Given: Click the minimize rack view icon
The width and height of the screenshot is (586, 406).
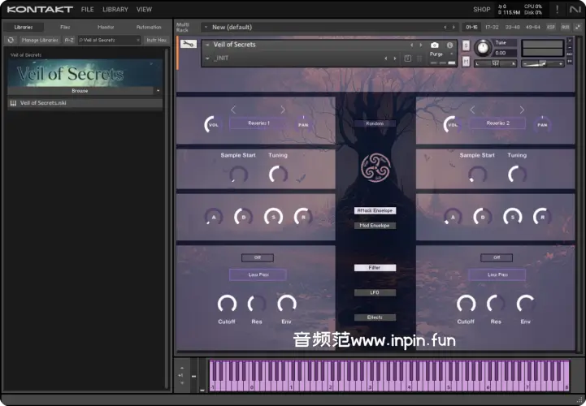Looking at the screenshot, I should click(x=578, y=28).
